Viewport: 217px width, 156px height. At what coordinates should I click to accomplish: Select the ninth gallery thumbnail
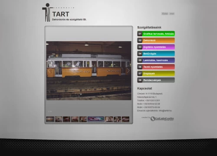(126, 119)
